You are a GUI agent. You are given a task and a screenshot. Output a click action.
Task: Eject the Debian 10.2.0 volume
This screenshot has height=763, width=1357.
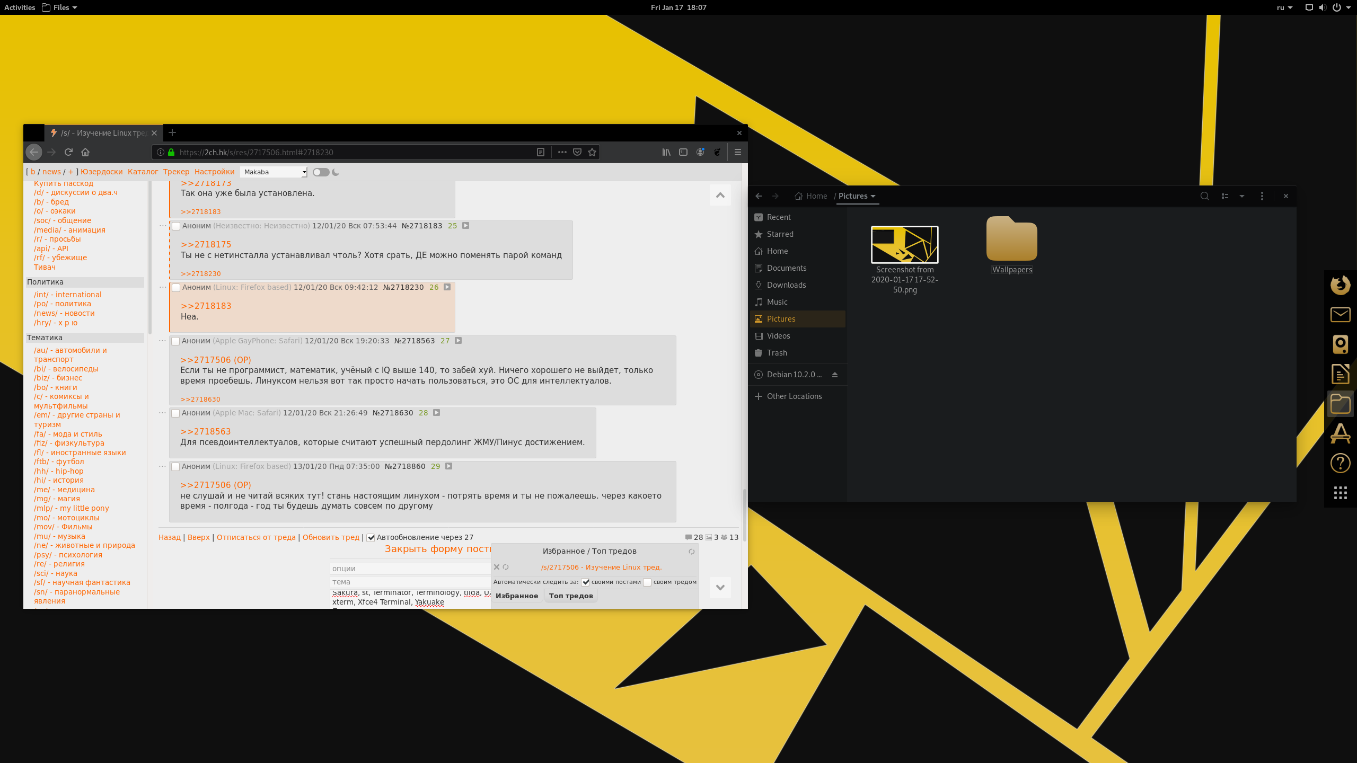click(x=835, y=375)
